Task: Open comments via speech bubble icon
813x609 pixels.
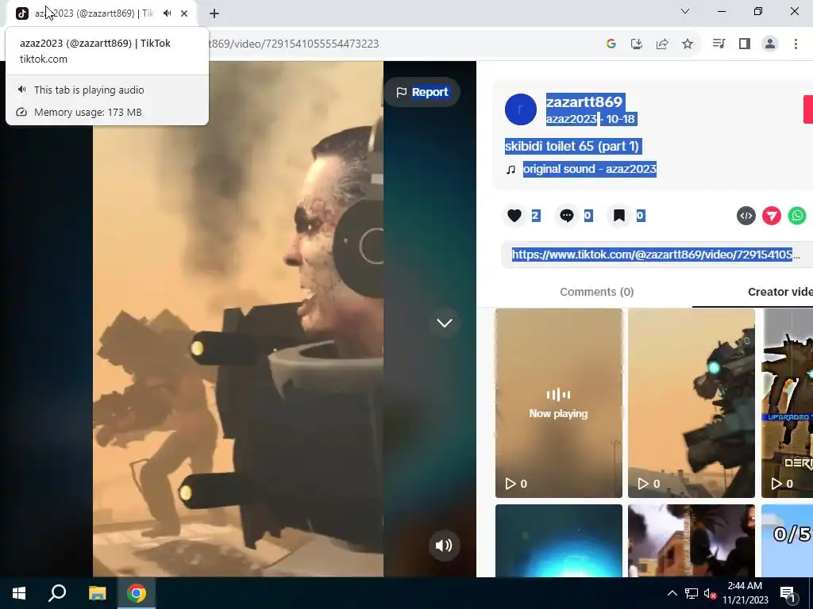Action: [x=567, y=216]
